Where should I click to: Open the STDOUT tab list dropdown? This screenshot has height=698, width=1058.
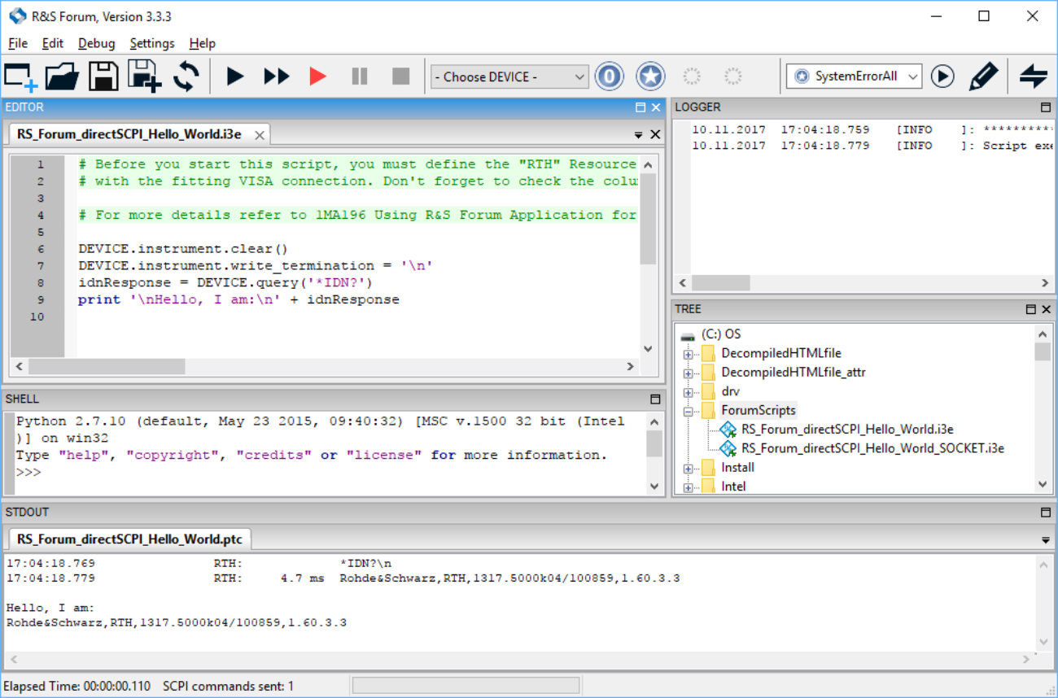[1046, 540]
